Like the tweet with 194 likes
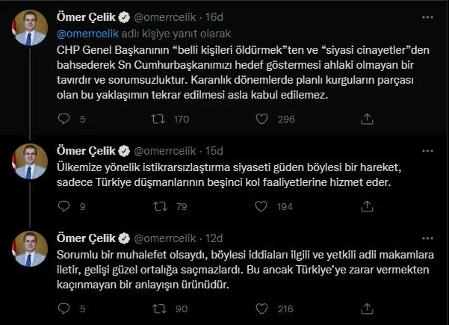 (x=261, y=206)
